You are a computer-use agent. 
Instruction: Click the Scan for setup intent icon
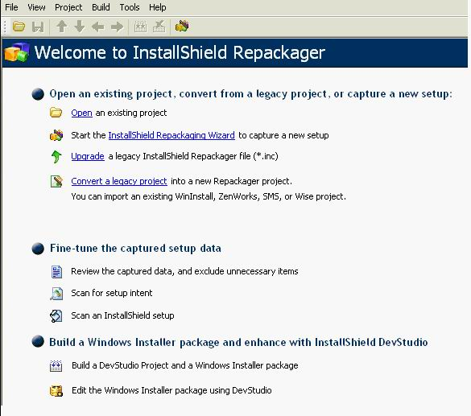56,293
